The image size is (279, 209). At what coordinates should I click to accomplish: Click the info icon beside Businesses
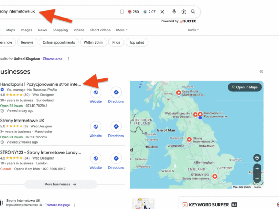click(x=262, y=72)
